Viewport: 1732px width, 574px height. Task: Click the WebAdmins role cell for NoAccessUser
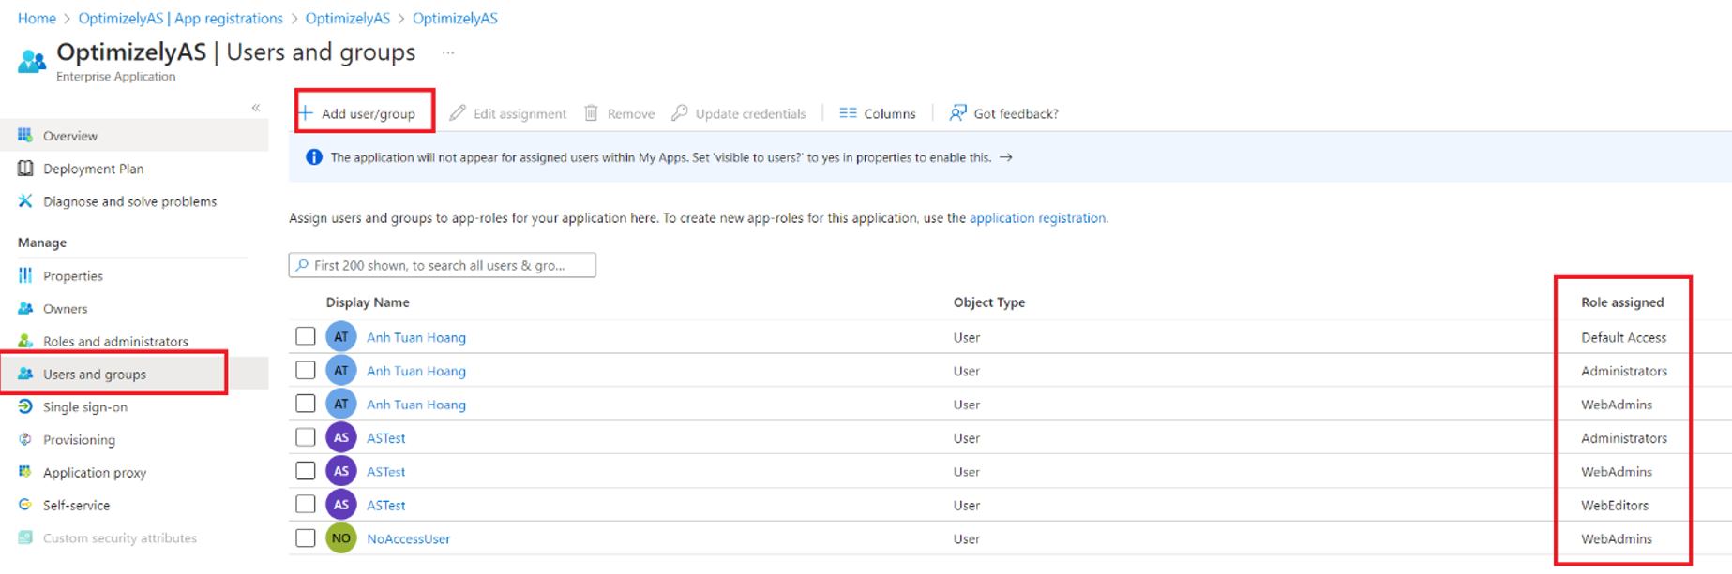(1617, 539)
